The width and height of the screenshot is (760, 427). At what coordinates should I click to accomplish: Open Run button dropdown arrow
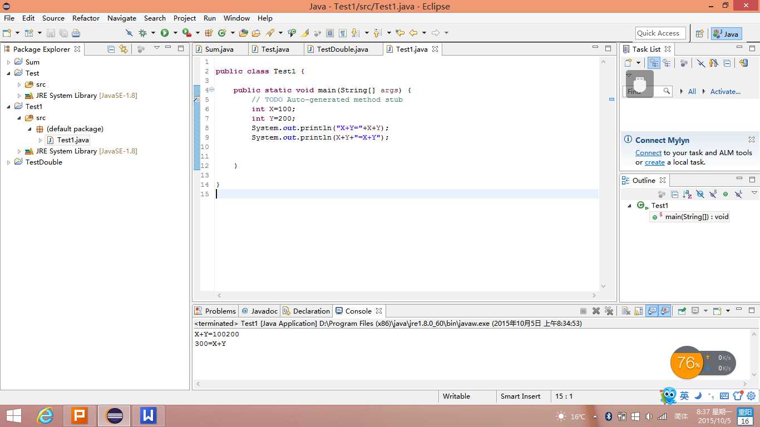[x=175, y=33]
